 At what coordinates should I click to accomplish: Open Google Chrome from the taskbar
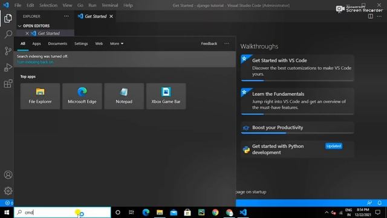(x=215, y=213)
